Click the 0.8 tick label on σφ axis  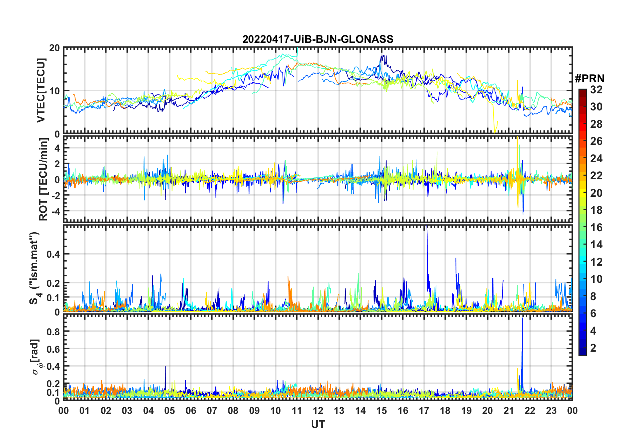tap(54, 332)
